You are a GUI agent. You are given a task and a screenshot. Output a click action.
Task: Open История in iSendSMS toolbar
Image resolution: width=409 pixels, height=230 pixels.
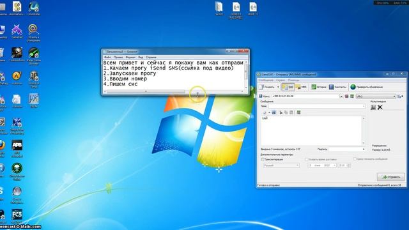318,87
